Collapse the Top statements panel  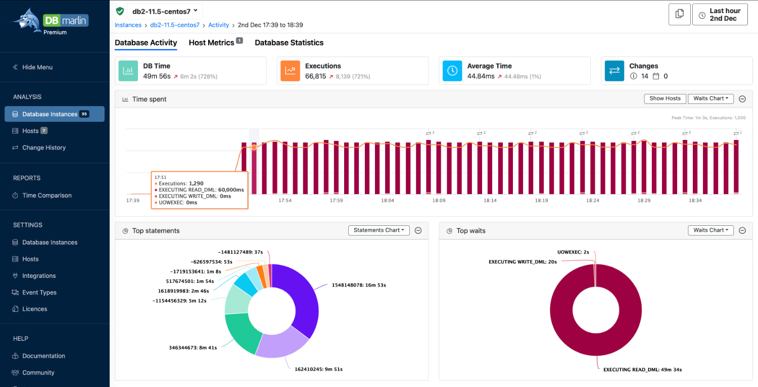click(418, 230)
